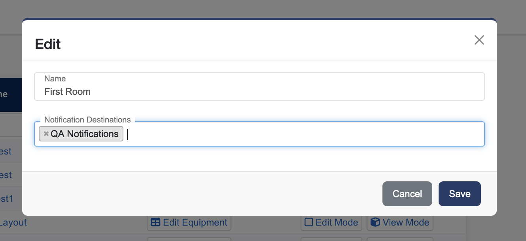Follow the est1 link
The height and width of the screenshot is (241, 526).
click(x=6, y=199)
